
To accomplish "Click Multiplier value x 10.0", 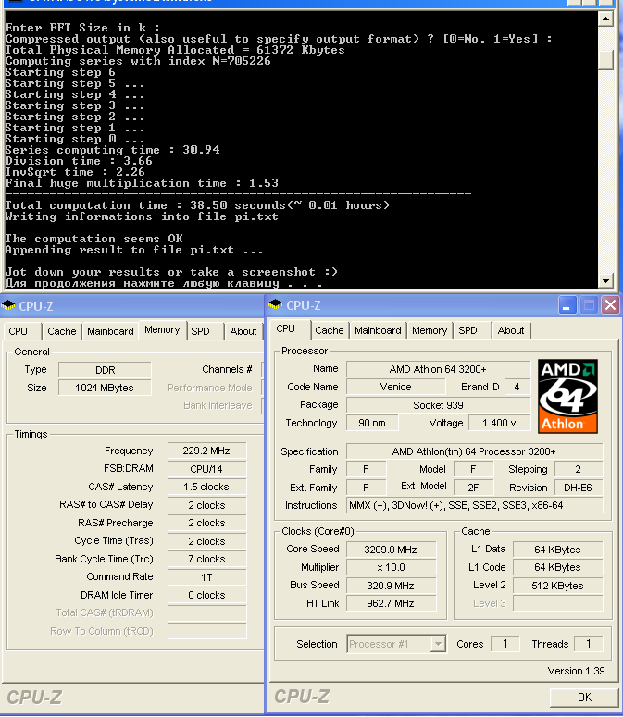I will click(391, 567).
